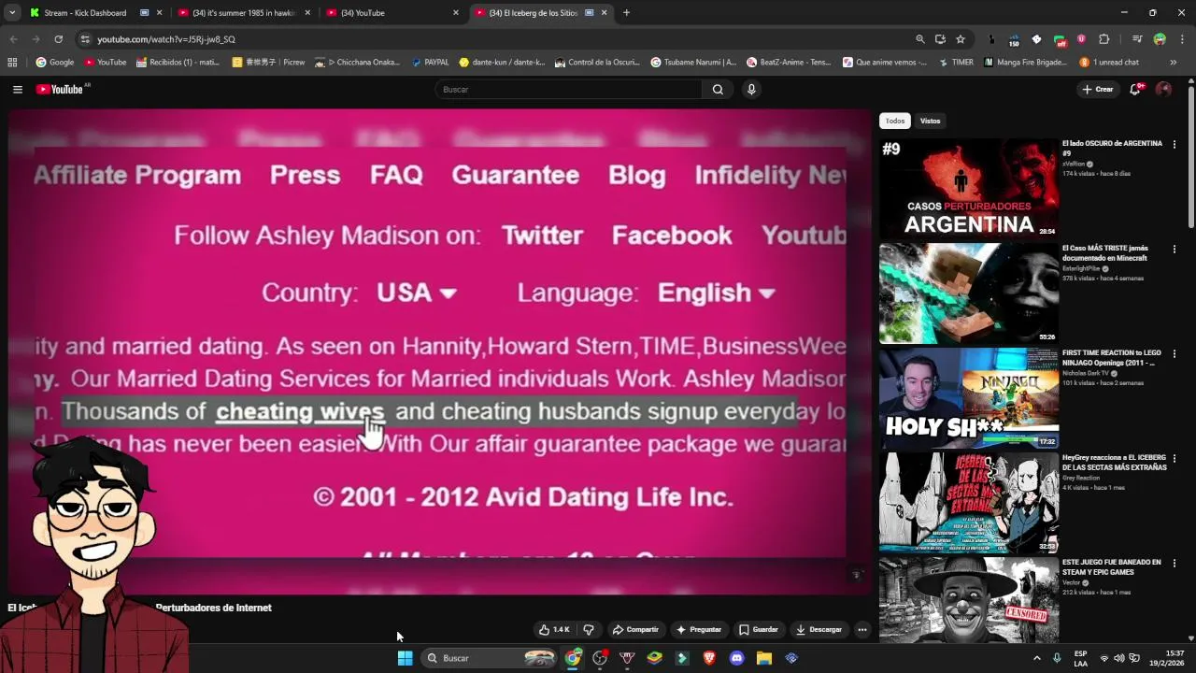Image resolution: width=1196 pixels, height=673 pixels.
Task: Click Chrome icon in taskbar
Action: (573, 658)
